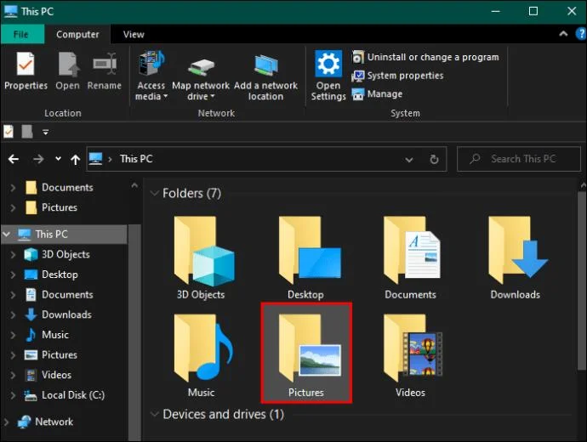Select Videos in sidebar tree
Screen dimensions: 587x442
[48, 375]
